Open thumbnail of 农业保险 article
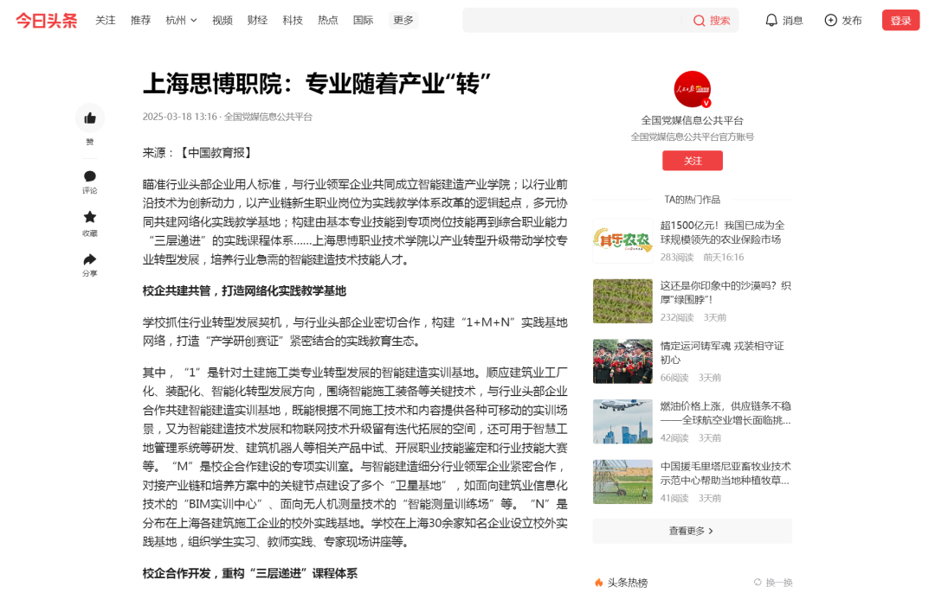This screenshot has height=593, width=935. tap(622, 241)
